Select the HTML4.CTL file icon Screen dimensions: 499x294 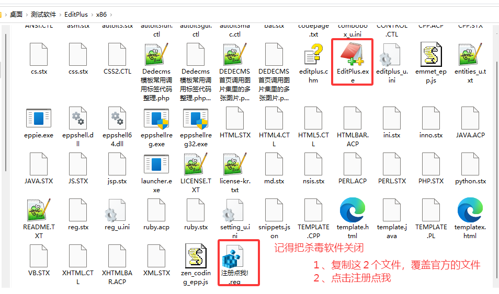pos(274,118)
